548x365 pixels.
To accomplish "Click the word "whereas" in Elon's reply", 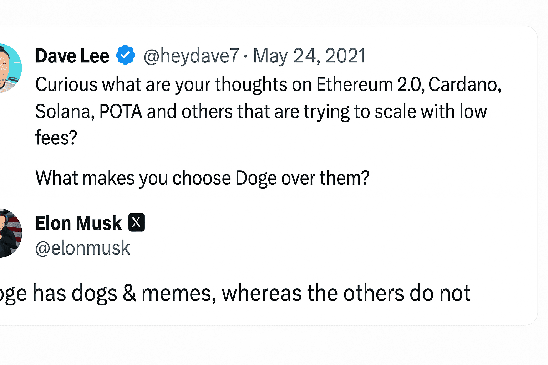I will [262, 293].
